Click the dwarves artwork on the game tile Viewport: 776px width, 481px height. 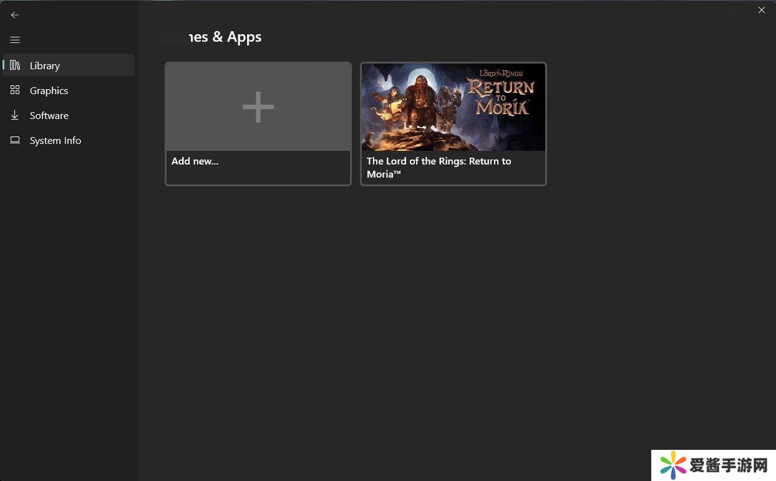coord(418,106)
